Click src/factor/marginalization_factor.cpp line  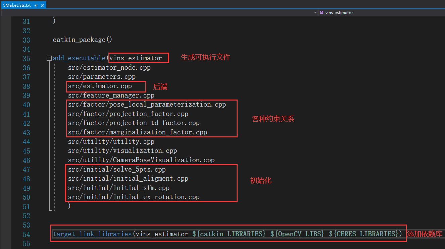tap(138, 132)
